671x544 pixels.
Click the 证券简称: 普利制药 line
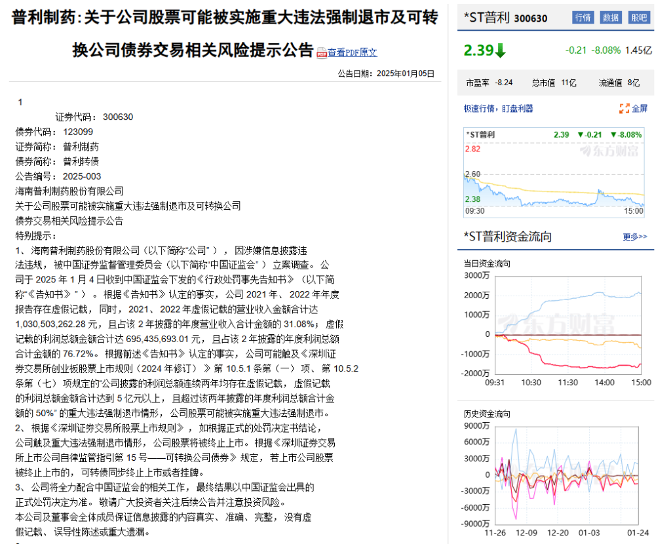57,147
